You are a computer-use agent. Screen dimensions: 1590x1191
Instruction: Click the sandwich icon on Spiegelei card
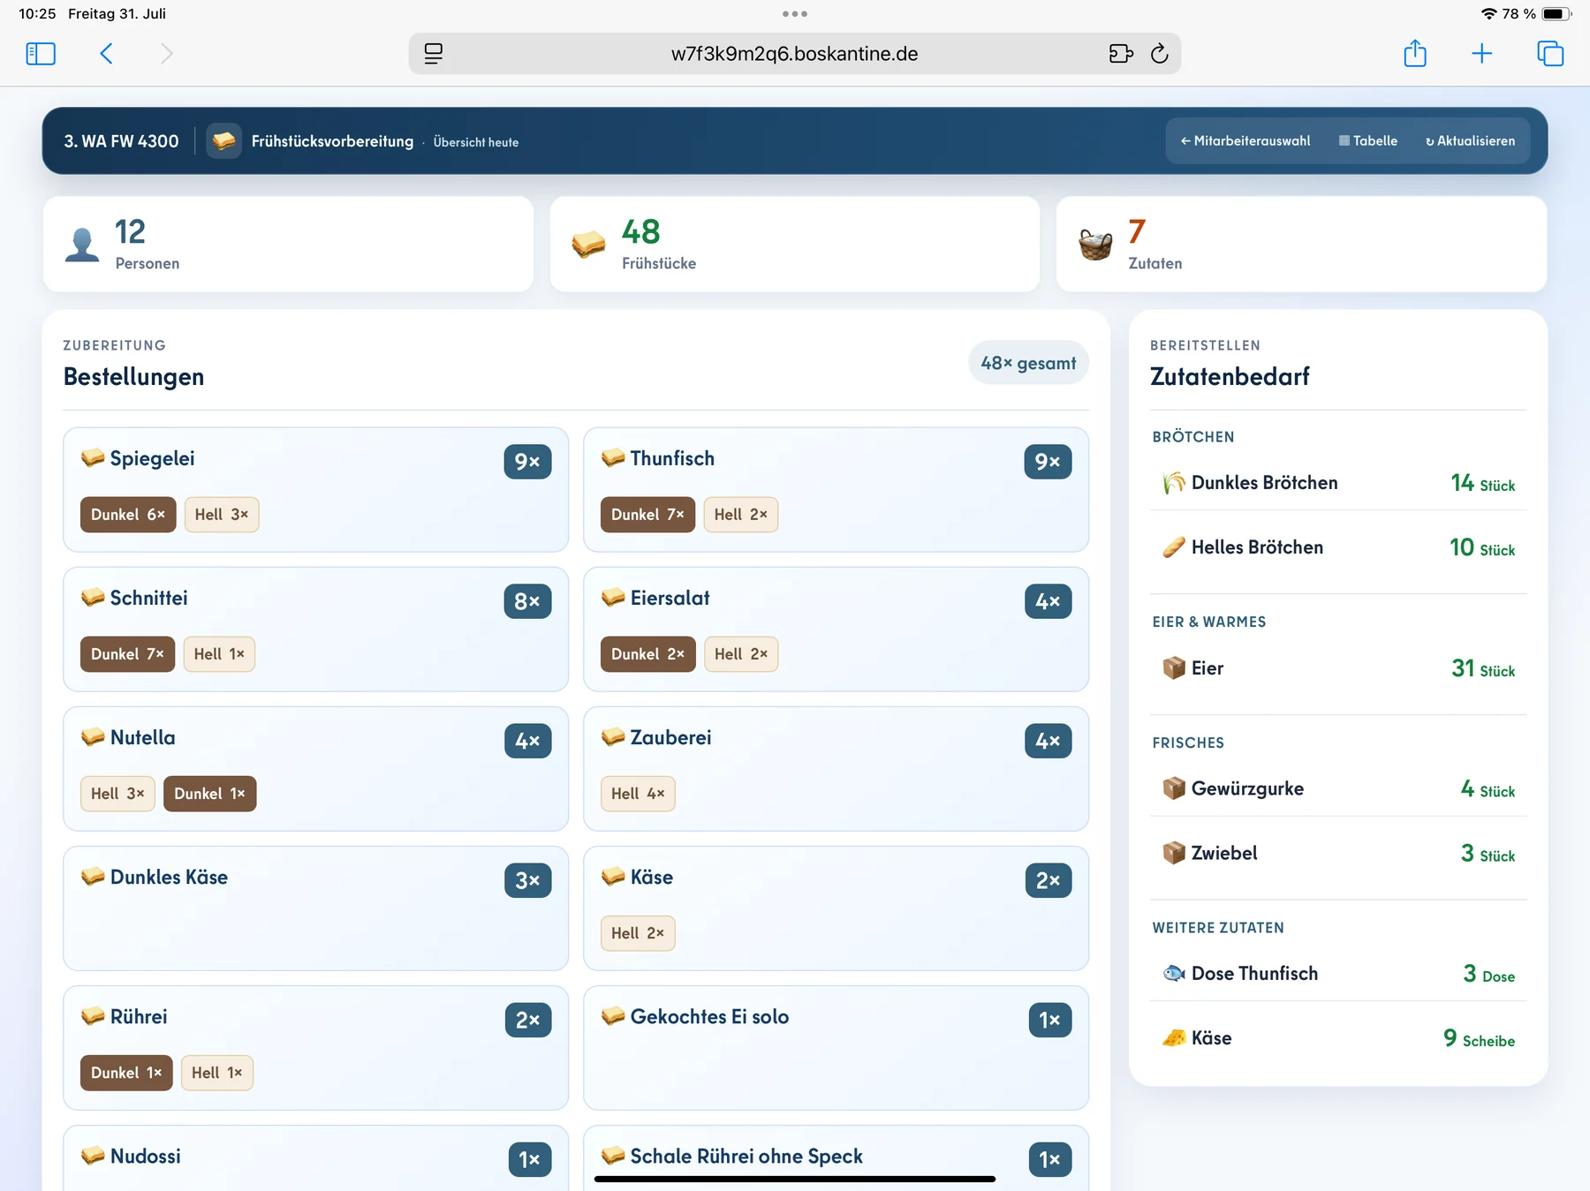click(93, 458)
